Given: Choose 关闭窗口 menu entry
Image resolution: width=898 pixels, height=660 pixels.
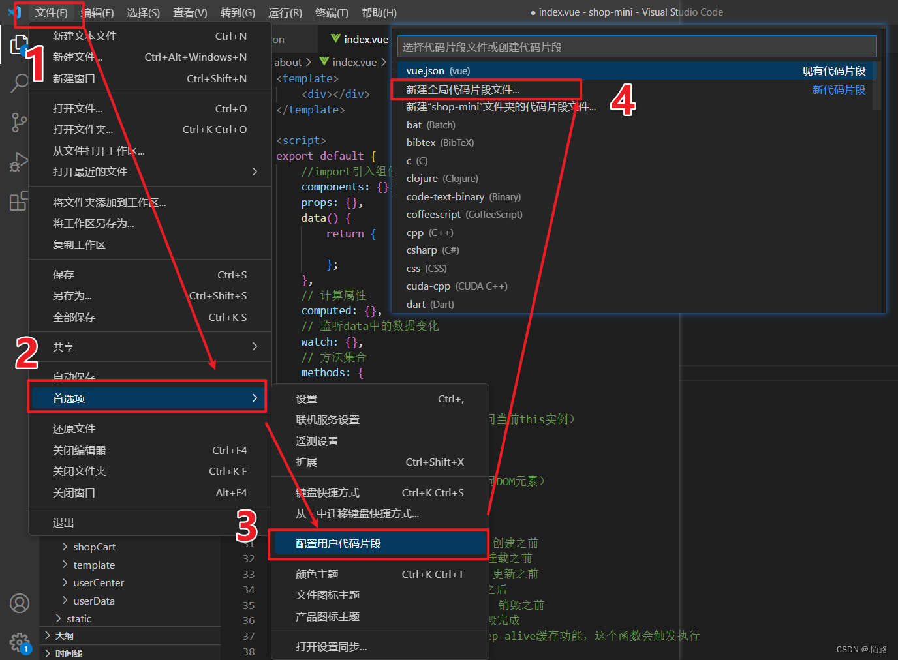Looking at the screenshot, I should coord(150,492).
